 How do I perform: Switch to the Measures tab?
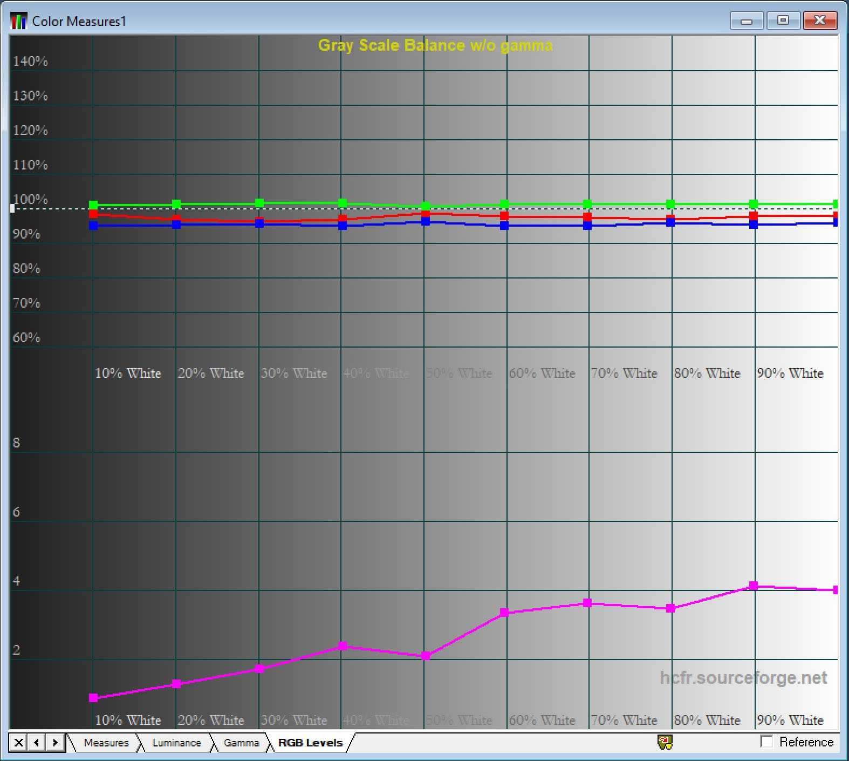coord(106,743)
